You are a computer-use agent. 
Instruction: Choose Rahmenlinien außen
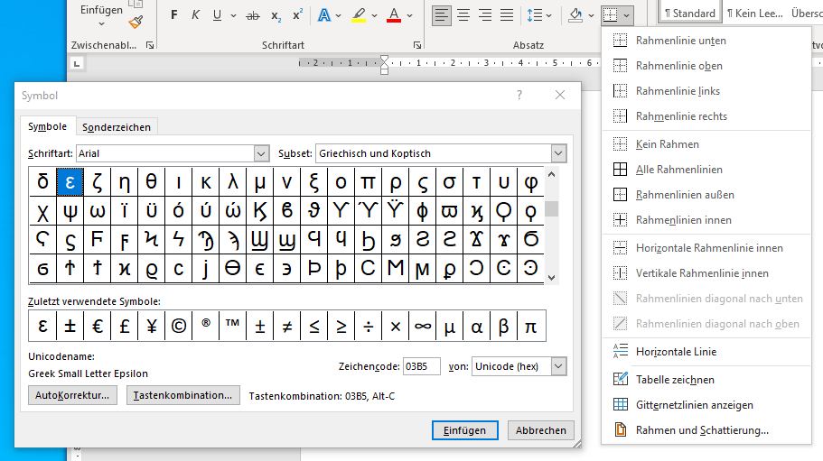point(706,194)
